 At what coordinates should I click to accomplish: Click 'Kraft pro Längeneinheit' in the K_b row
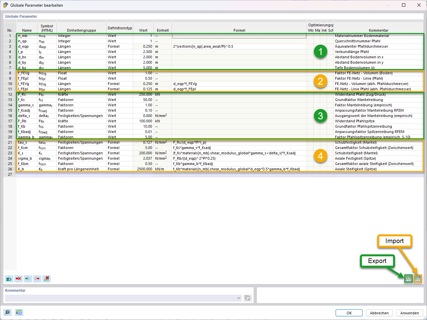coord(78,169)
